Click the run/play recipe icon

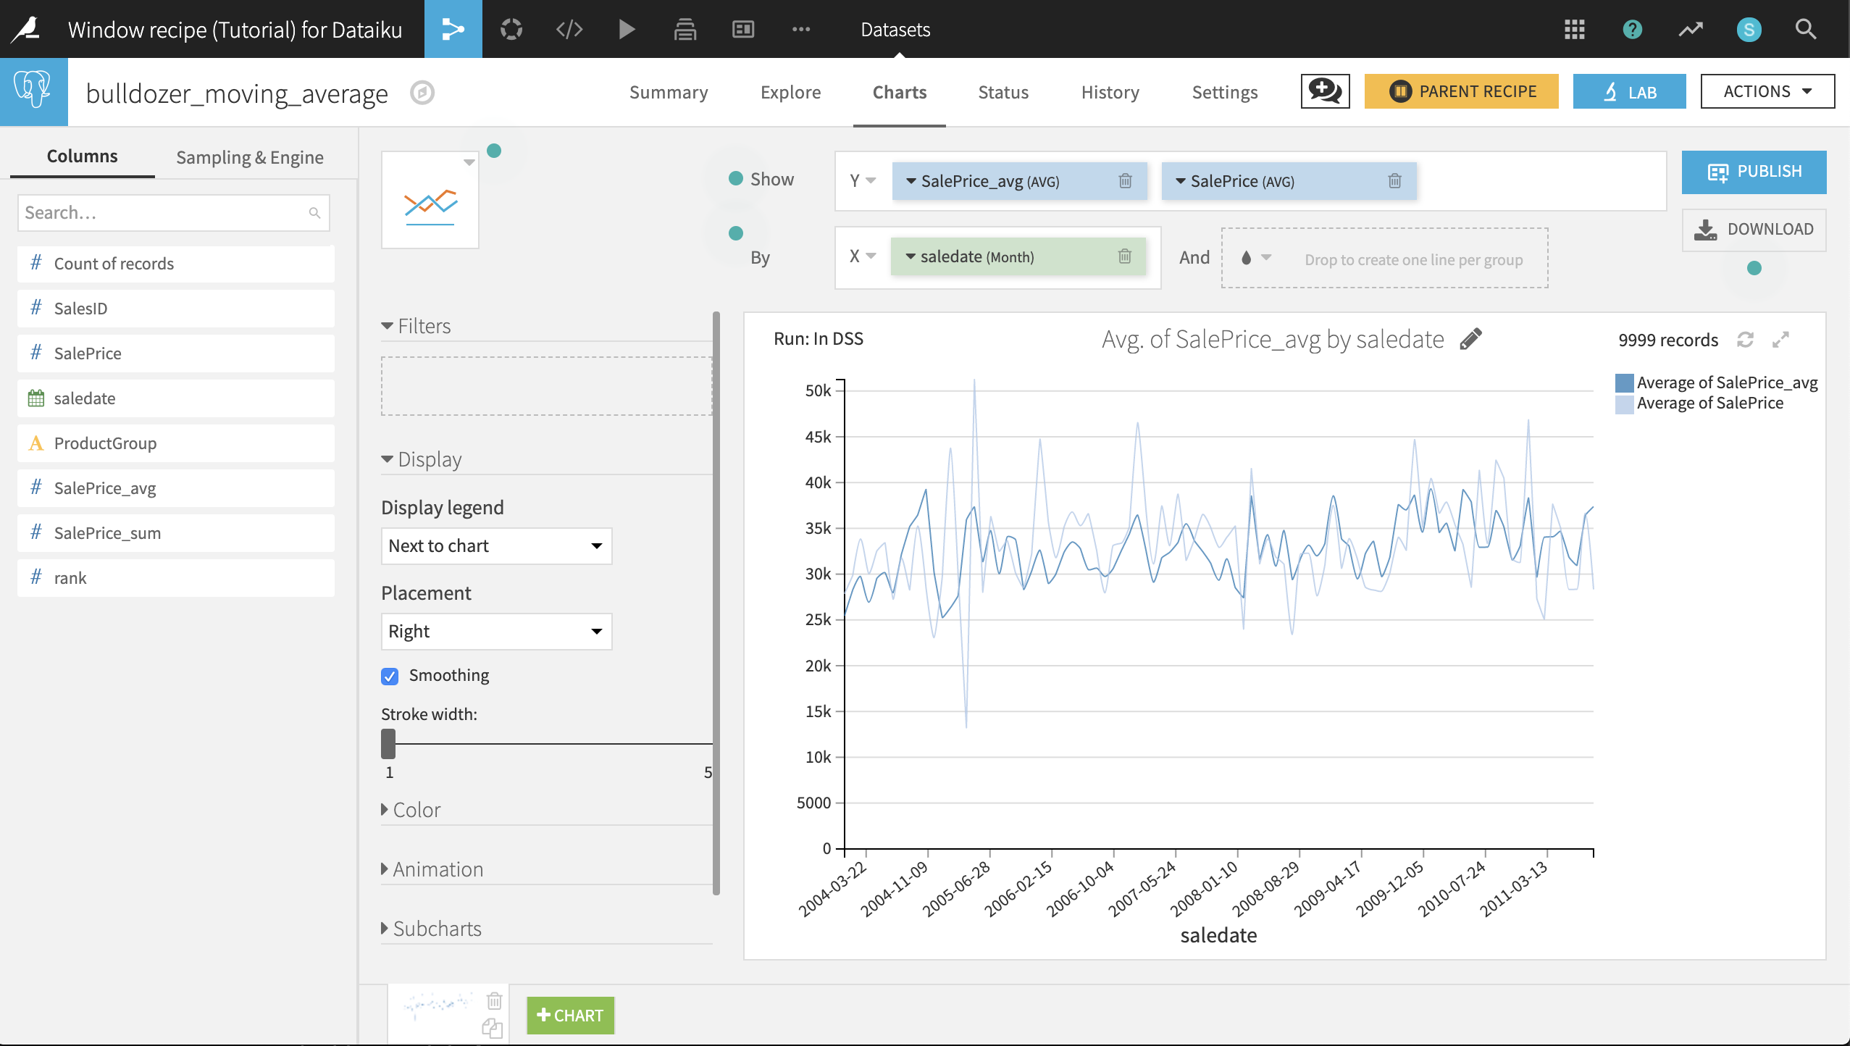[x=628, y=28]
